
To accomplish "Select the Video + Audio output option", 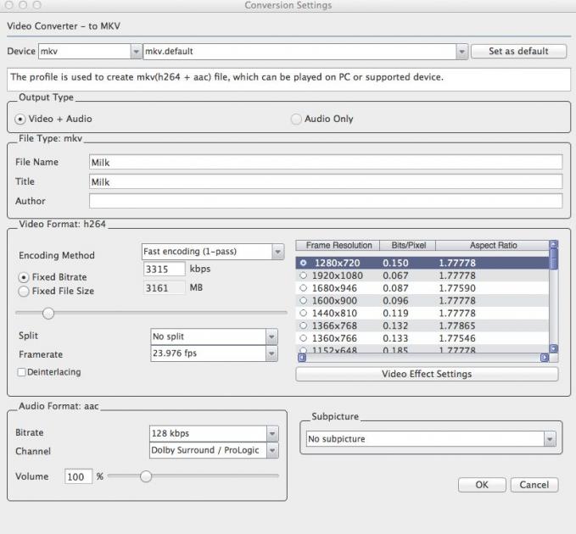I will click(x=22, y=119).
